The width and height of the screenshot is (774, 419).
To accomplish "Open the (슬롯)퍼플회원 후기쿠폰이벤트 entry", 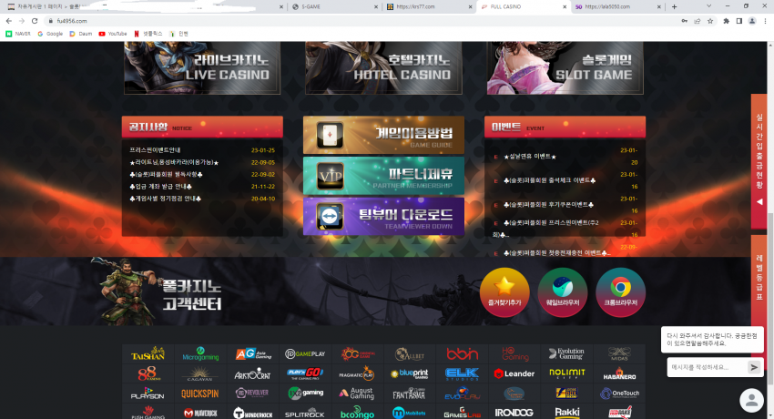I will tap(548, 204).
